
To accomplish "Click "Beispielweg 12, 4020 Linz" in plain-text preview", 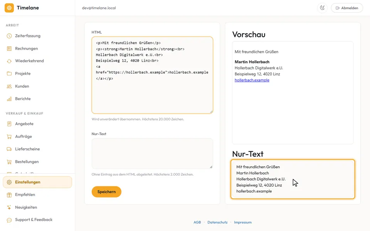I will [259, 185].
